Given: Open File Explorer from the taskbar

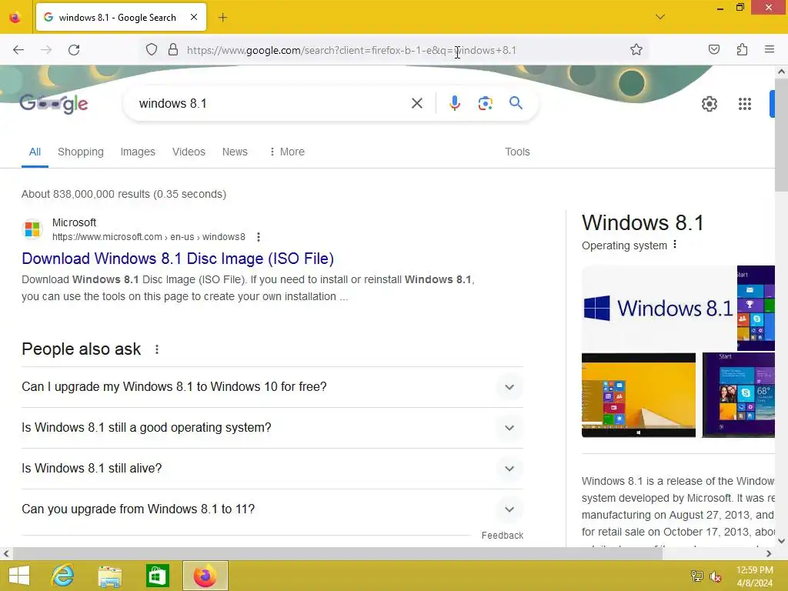Looking at the screenshot, I should (110, 576).
